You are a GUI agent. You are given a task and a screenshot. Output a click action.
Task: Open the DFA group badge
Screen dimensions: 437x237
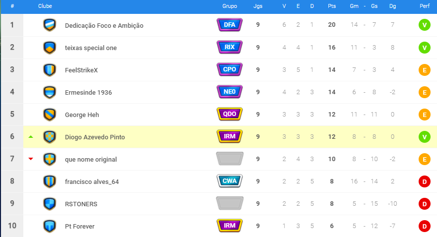coord(230,25)
